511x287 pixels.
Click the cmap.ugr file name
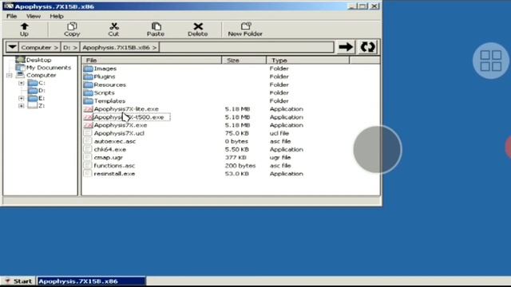click(109, 158)
